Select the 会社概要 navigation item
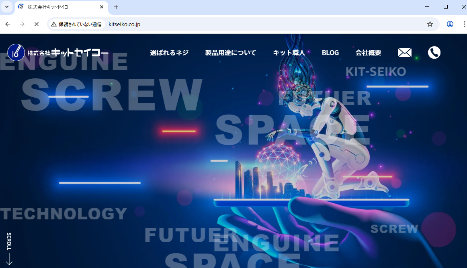Viewport: 467px width, 268px height. (x=368, y=52)
